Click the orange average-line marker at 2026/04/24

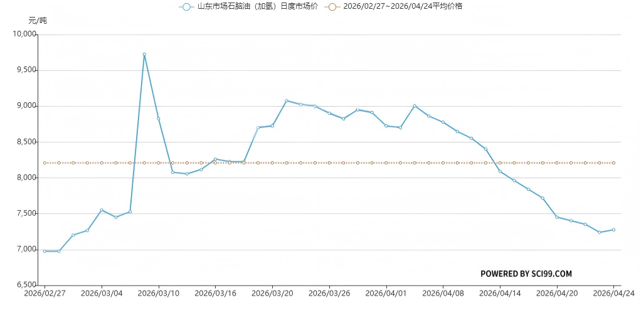click(x=613, y=163)
